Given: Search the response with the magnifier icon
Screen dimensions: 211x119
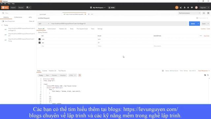Looking at the screenshot, I should (x=208, y=75).
